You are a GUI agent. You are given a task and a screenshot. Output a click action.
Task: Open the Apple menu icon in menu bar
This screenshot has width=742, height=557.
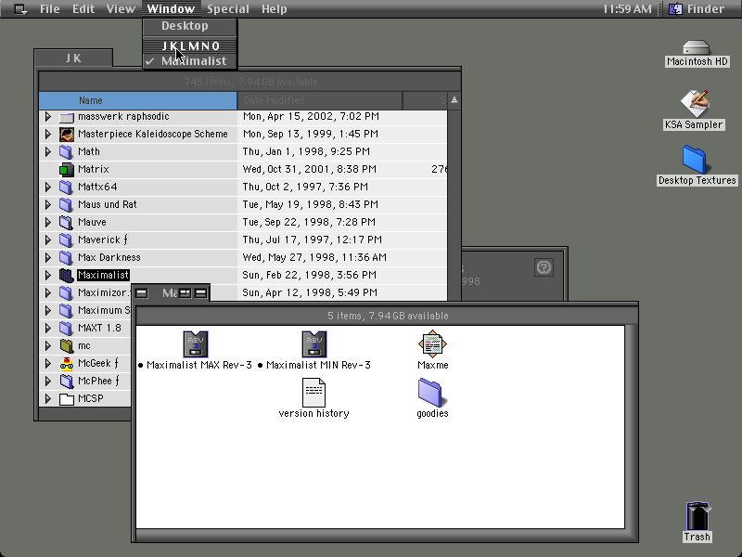tap(20, 9)
